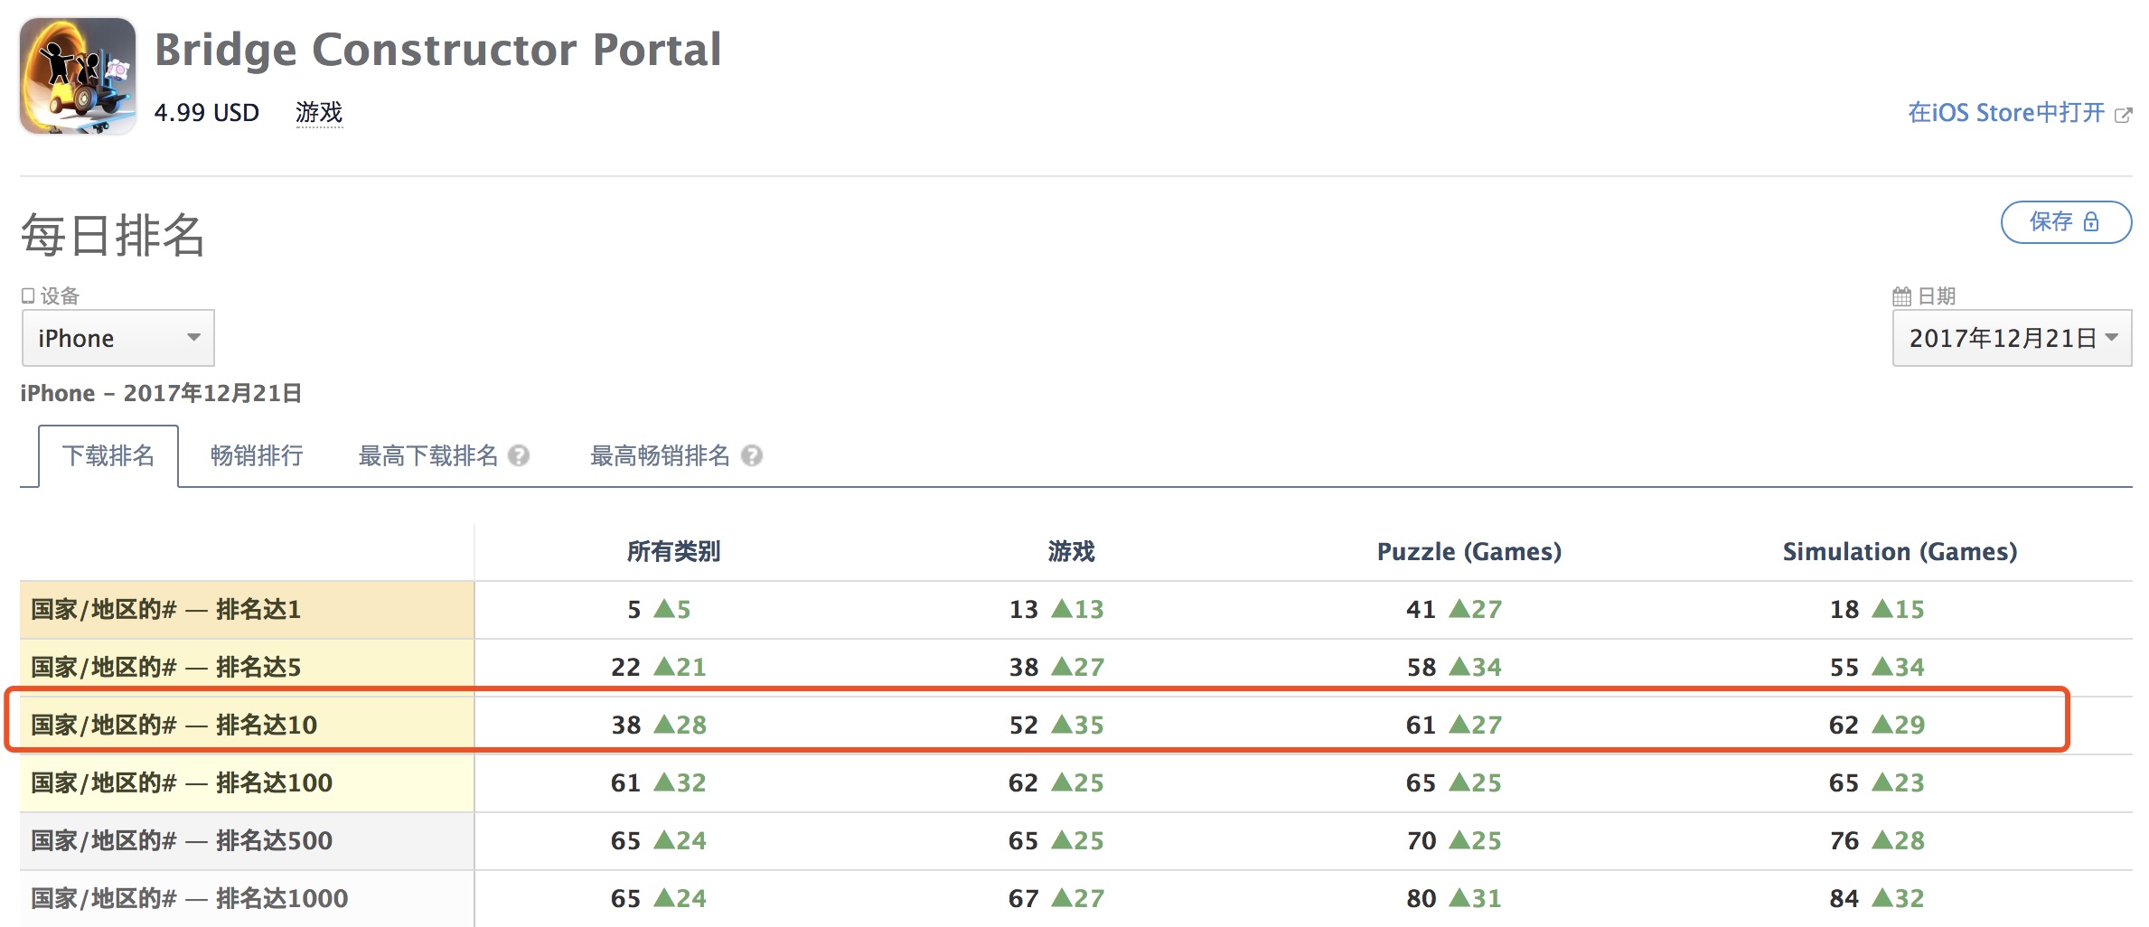The height and width of the screenshot is (927, 2149).
Task: Click value 22 ▲21 in 排名达5 row
Action: (659, 668)
